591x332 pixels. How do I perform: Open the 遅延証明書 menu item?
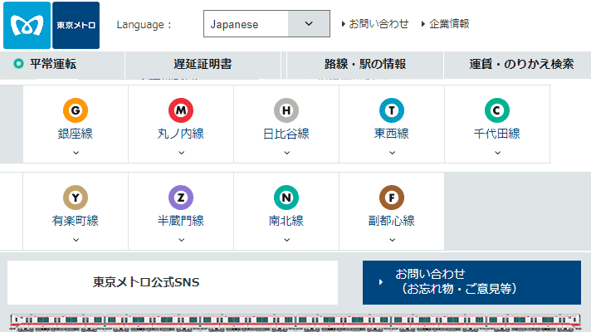[203, 64]
